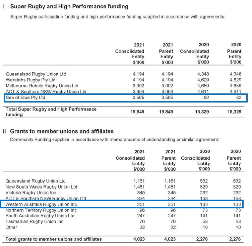This screenshot has width=252, height=246.
Task: Click 'Waratahs Rugby Pty Ltd' row label
Action: click(x=30, y=80)
